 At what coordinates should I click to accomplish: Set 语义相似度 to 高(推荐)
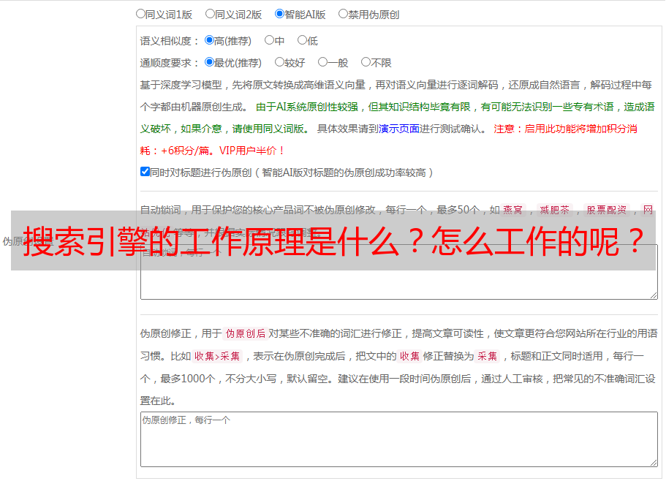[x=209, y=40]
